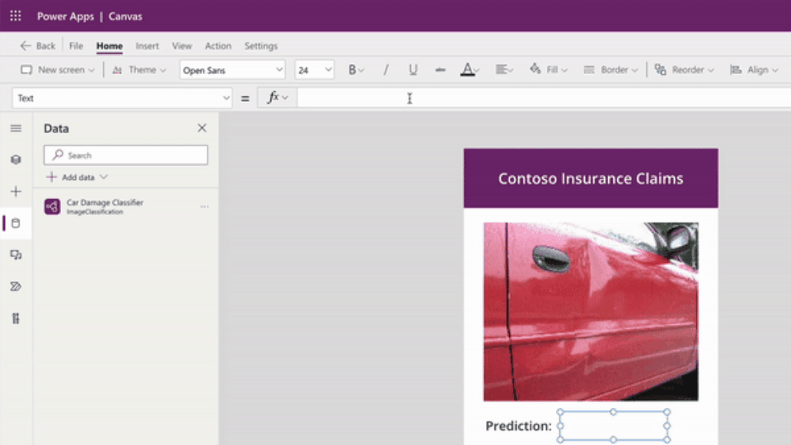Viewport: 791px width, 445px height.
Task: Click the Search field in Data panel
Action: (x=126, y=155)
